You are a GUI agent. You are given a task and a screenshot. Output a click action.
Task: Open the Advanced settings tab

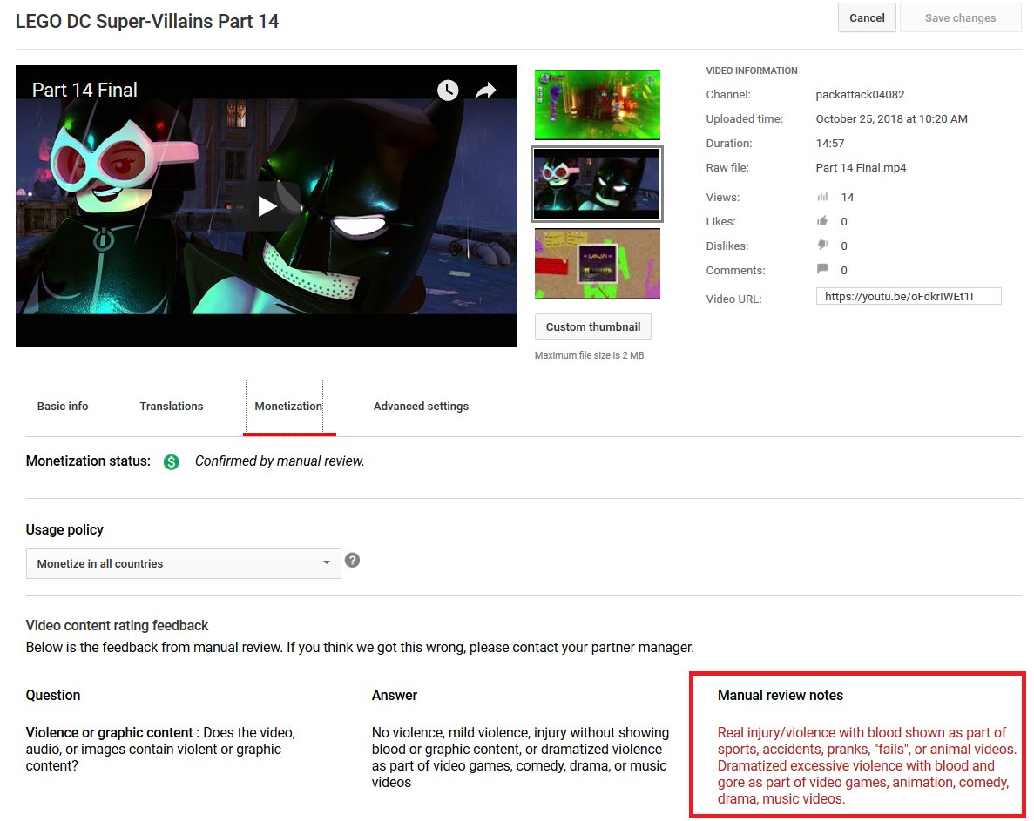(421, 407)
